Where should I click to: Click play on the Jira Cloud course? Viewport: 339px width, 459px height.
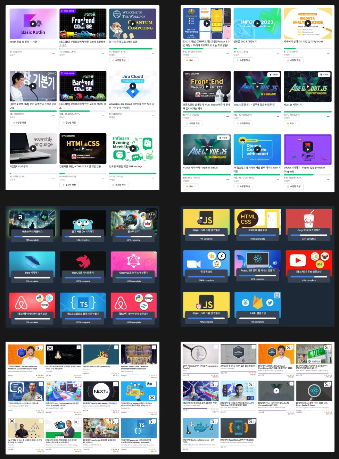point(133,86)
